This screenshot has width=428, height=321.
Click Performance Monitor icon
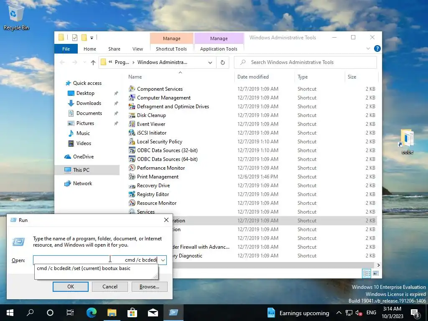pos(132,168)
